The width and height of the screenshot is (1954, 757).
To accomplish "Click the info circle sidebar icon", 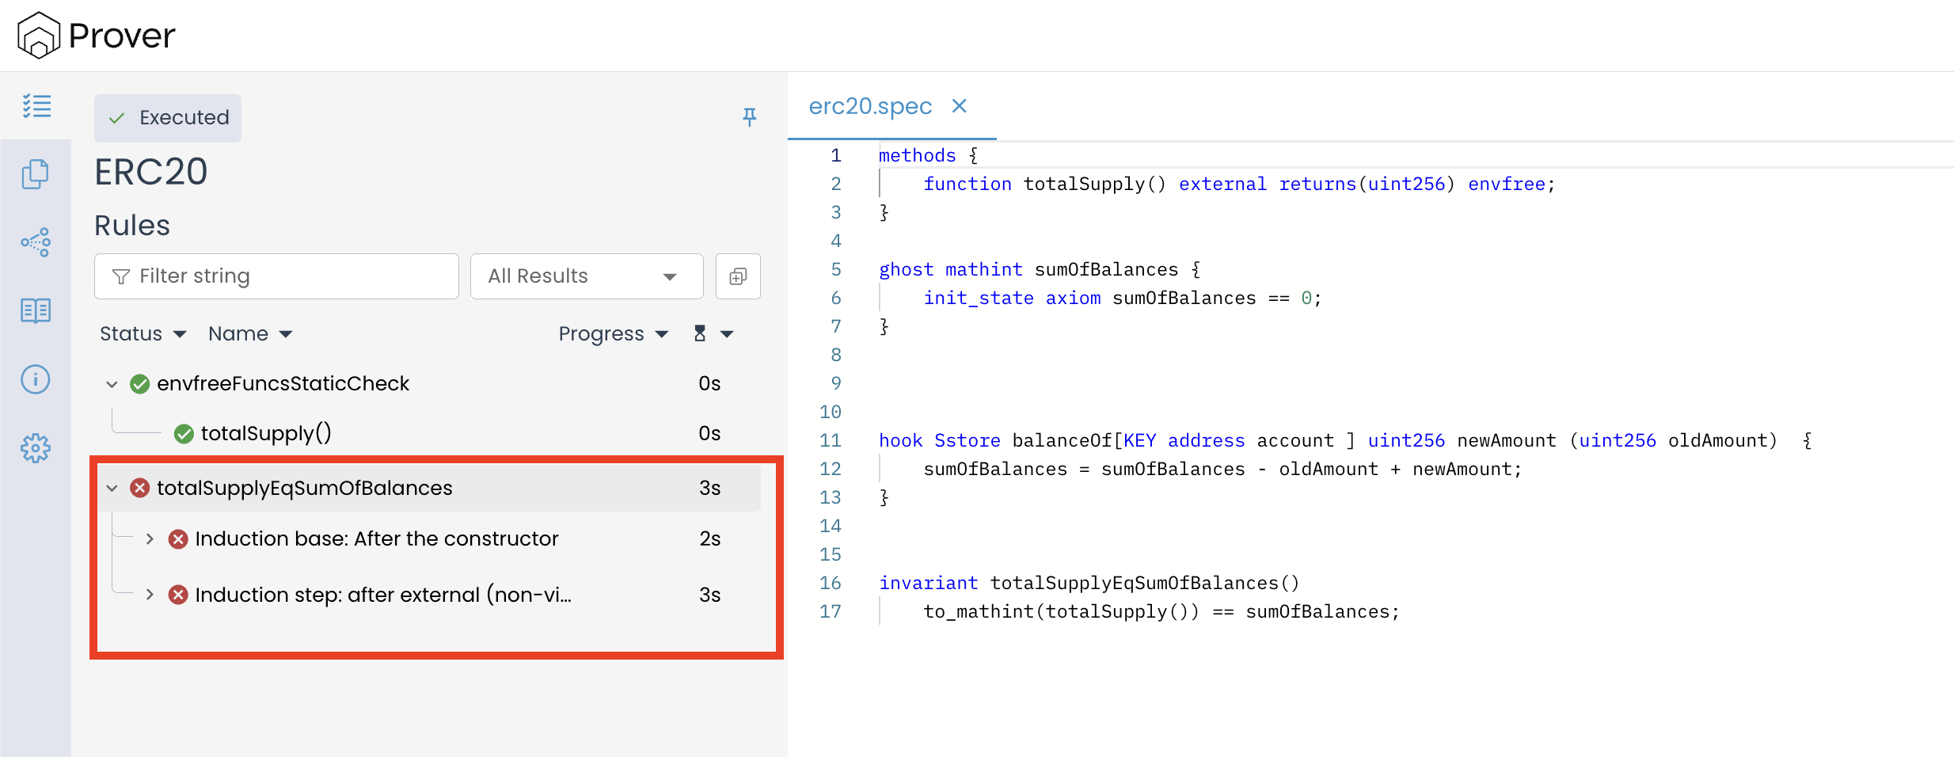I will 36,379.
